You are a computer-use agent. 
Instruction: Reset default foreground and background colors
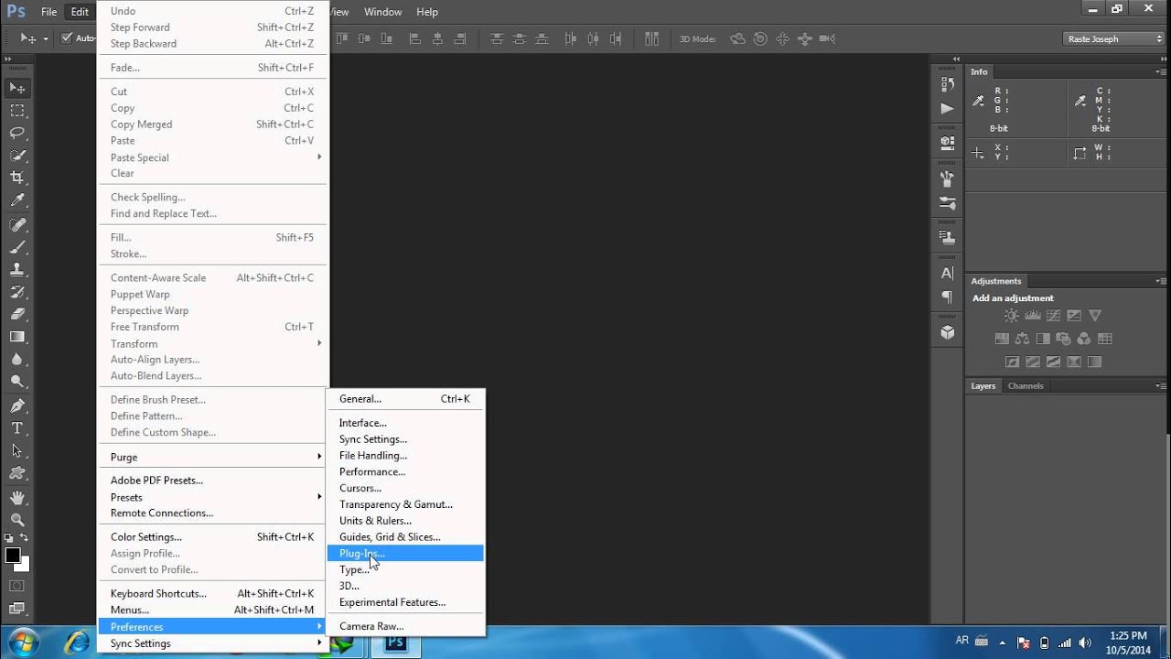[x=9, y=537]
